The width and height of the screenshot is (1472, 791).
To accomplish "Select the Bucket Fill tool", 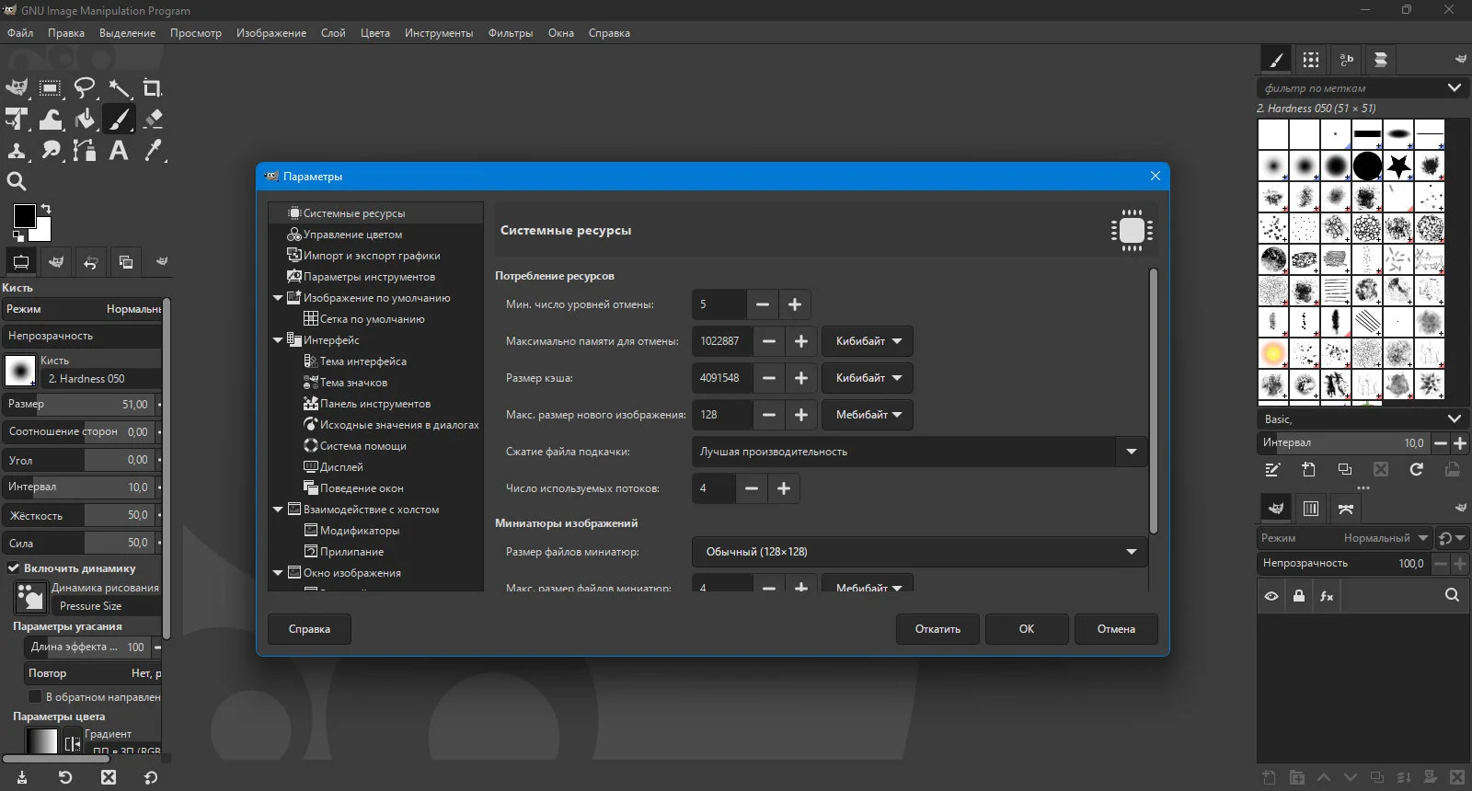I will pyautogui.click(x=85, y=119).
